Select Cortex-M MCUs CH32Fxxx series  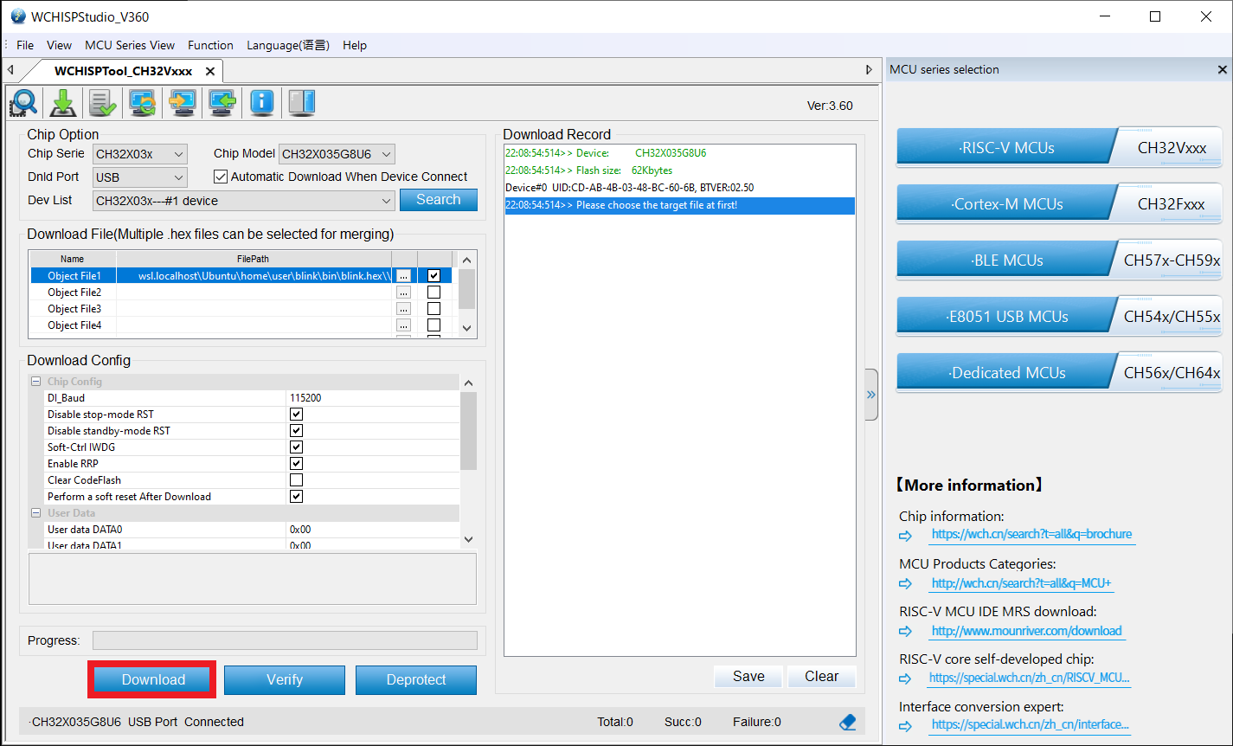pyautogui.click(x=1059, y=203)
